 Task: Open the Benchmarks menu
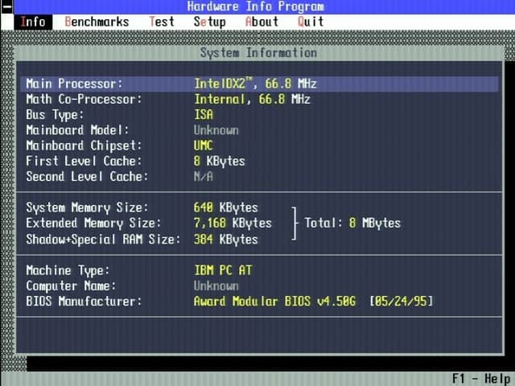pyautogui.click(x=97, y=22)
